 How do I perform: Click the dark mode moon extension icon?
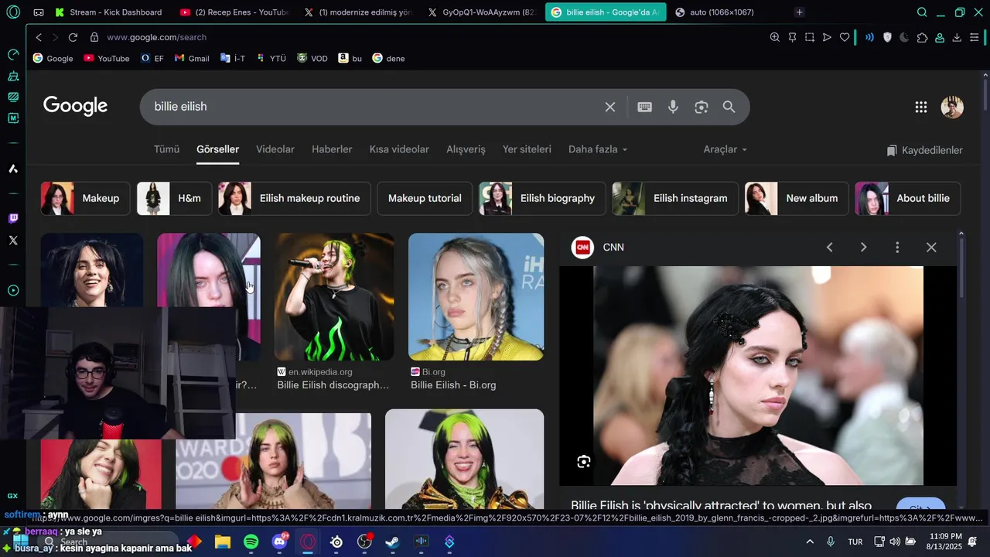[904, 37]
